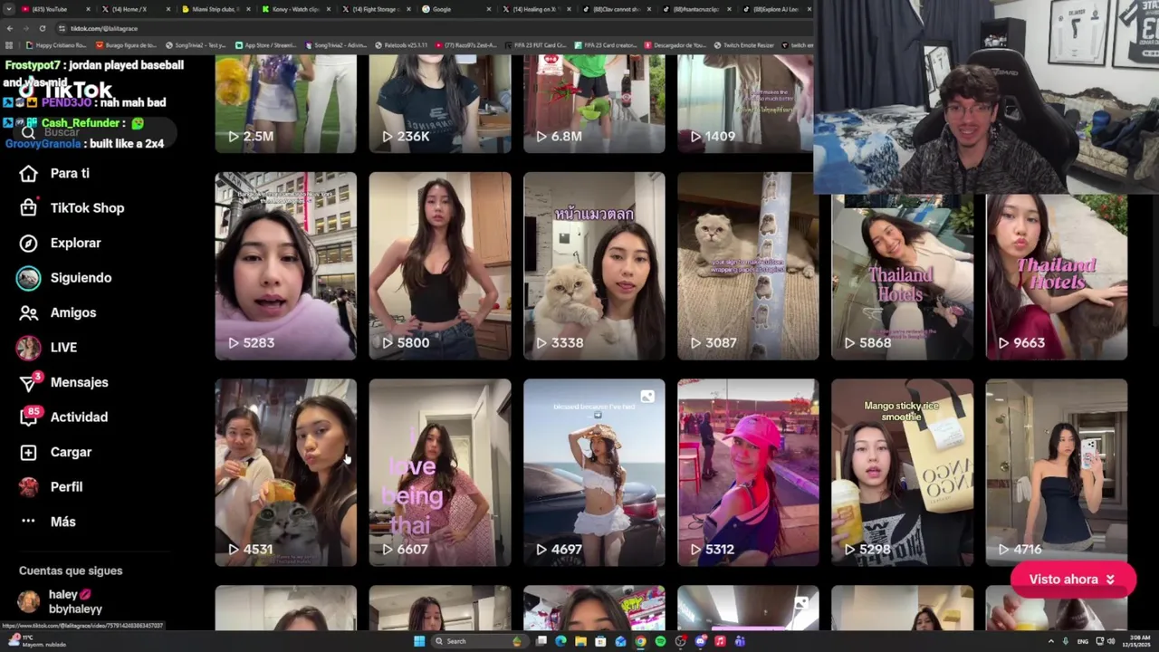Open the Amigos section
The image size is (1159, 652).
(58, 312)
